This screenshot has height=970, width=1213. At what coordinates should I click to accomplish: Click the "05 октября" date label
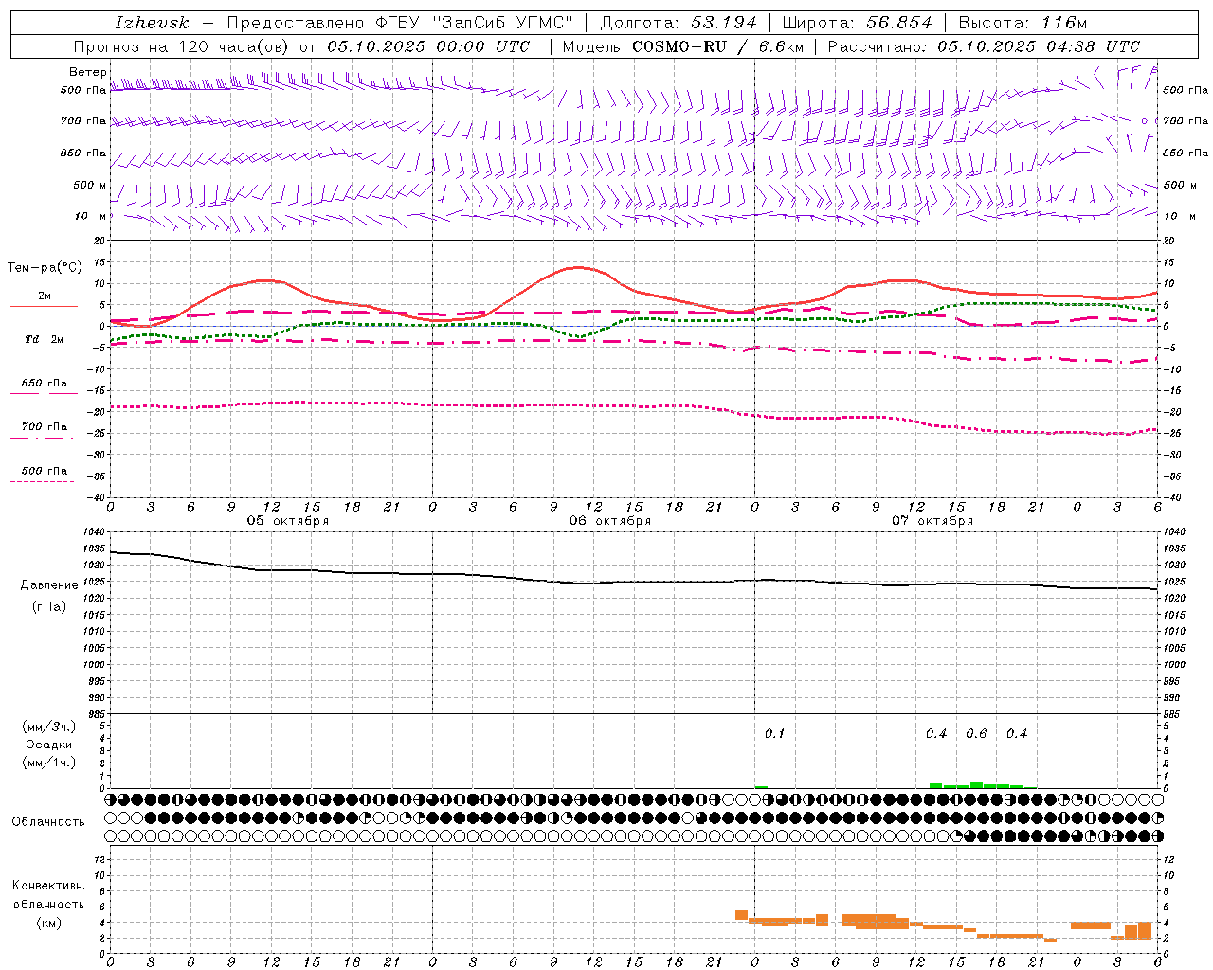tap(288, 521)
